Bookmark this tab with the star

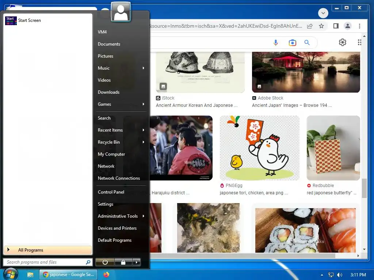tap(321, 26)
